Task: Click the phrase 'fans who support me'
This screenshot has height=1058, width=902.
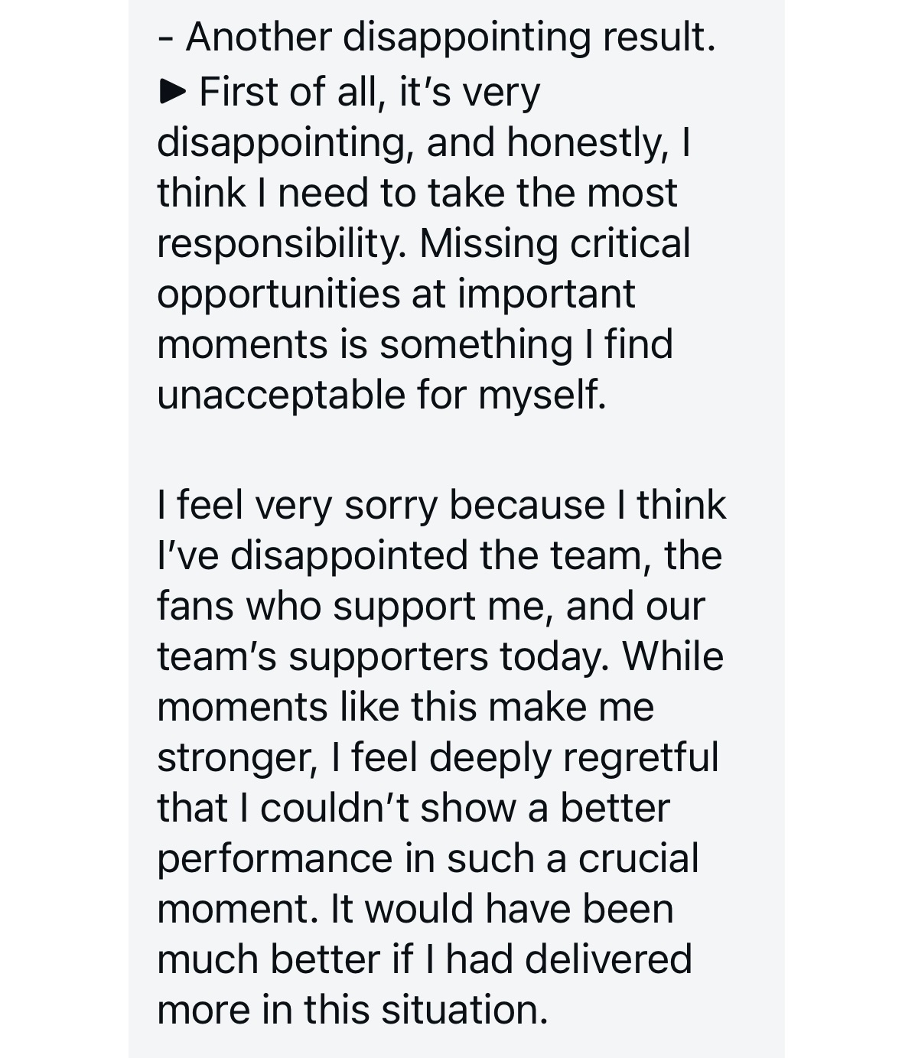Action: pos(356,606)
